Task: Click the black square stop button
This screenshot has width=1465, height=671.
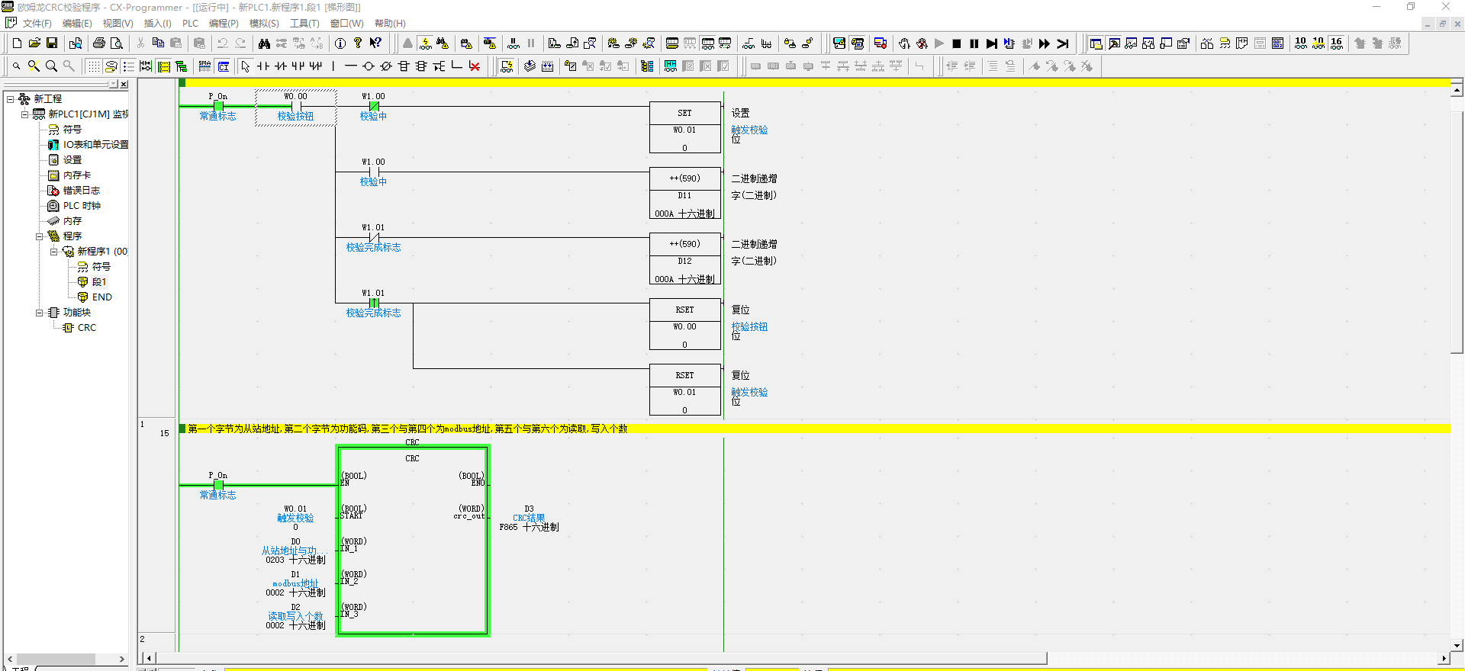Action: pos(956,43)
